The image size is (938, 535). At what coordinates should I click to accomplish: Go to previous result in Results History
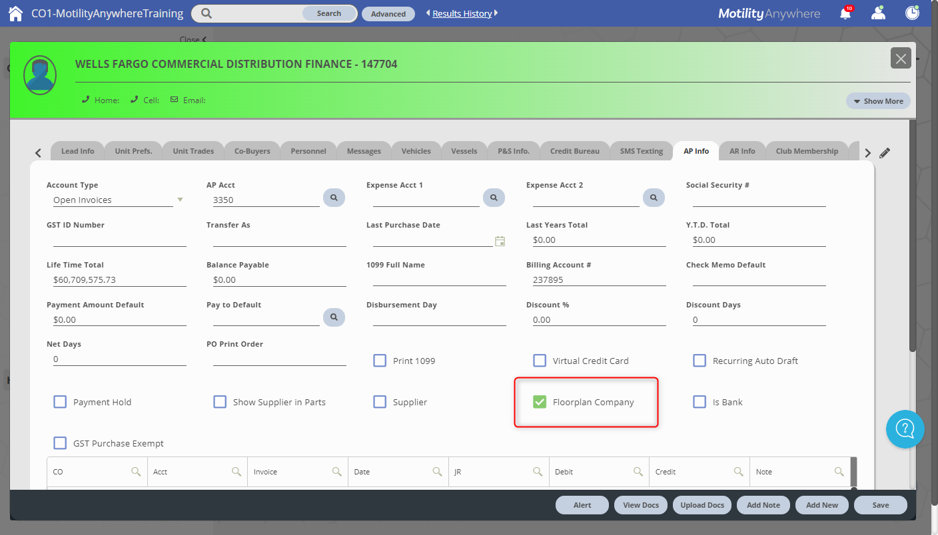[428, 13]
